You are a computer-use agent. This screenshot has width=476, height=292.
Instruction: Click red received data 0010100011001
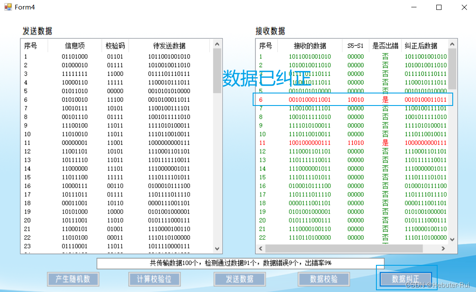pos(310,100)
